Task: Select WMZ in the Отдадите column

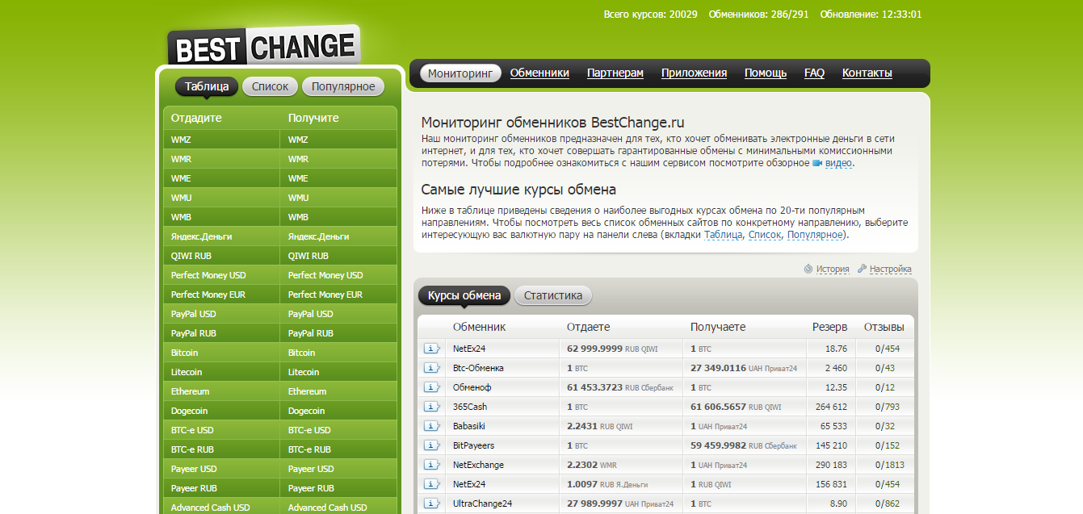Action: coord(221,140)
